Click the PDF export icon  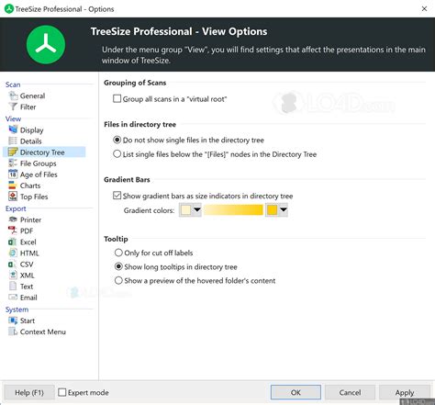[x=13, y=231]
